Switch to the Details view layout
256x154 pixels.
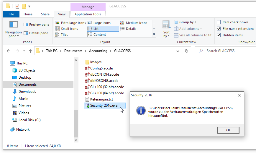tap(128, 29)
